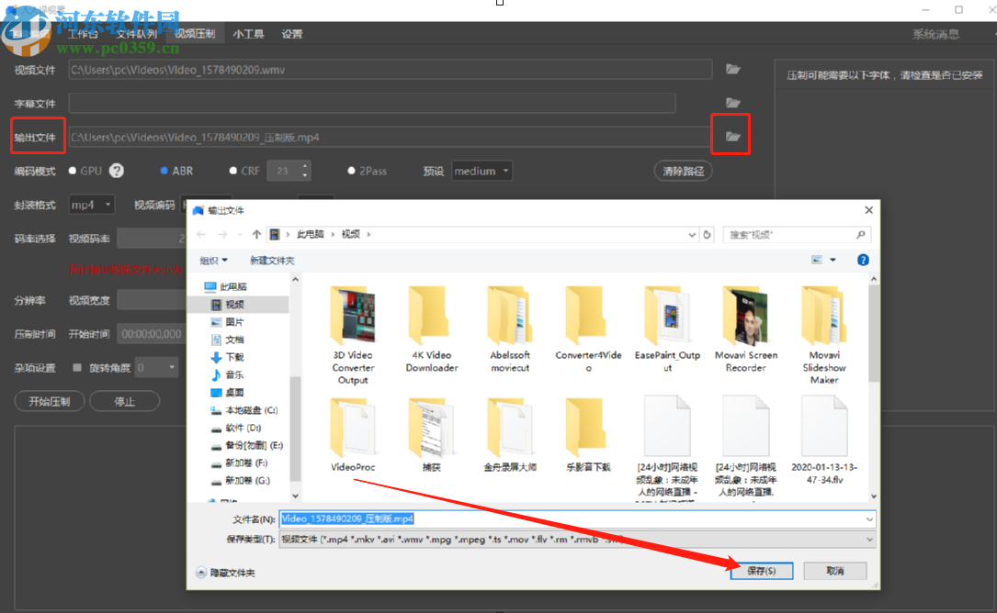Image resolution: width=997 pixels, height=613 pixels.
Task: Click search 视频 box in dialog
Action: click(x=798, y=234)
